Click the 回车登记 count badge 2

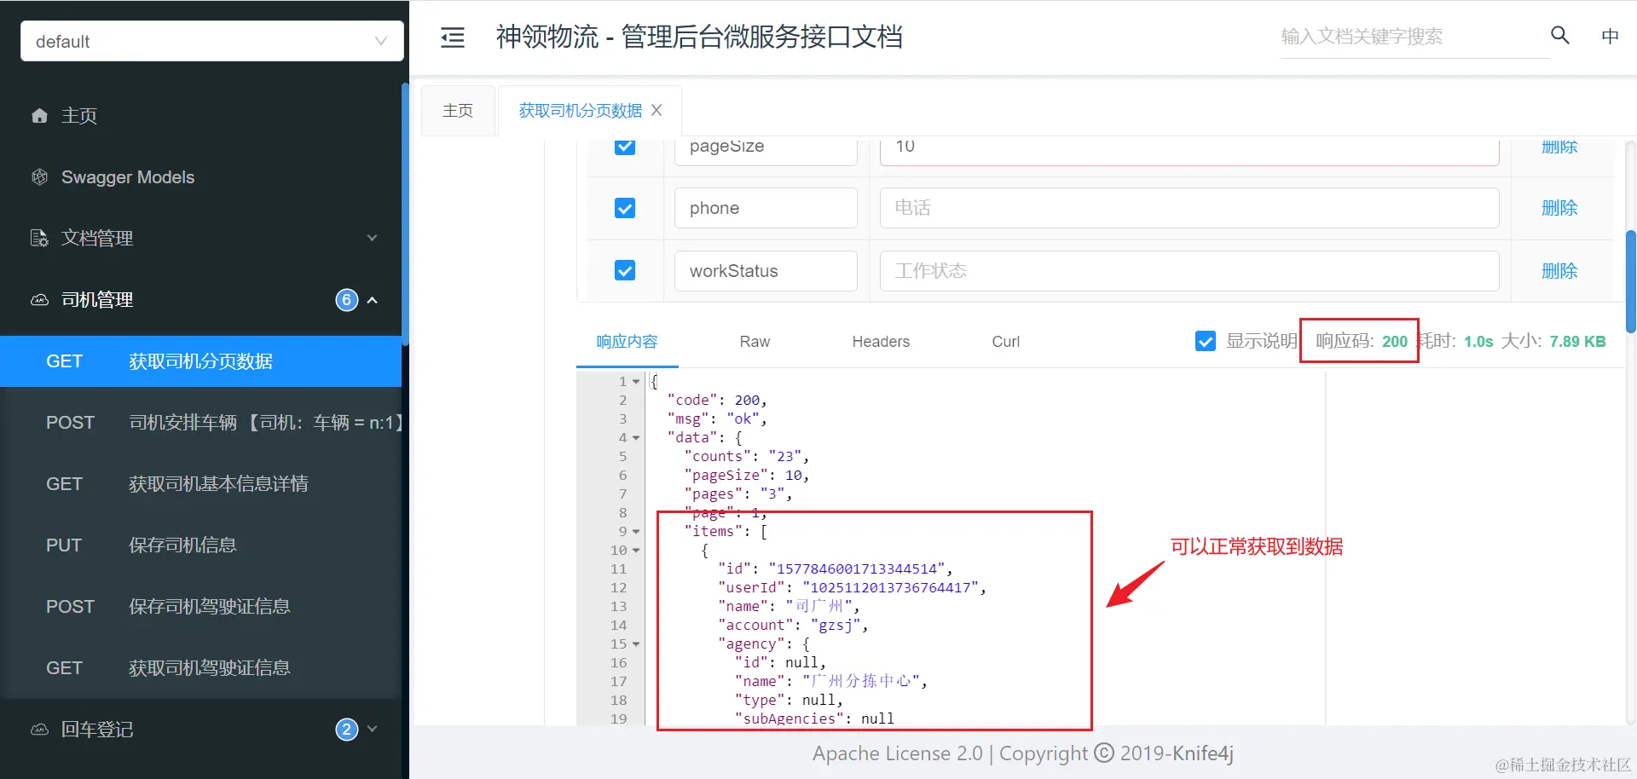[x=346, y=730]
